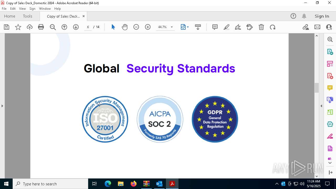336x189 pixels.
Task: Open Windows notification center
Action: click(327, 184)
